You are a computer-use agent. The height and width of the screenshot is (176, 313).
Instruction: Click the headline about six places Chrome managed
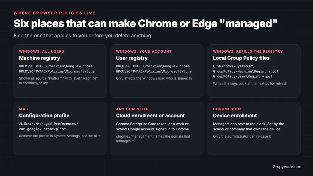tap(145, 23)
